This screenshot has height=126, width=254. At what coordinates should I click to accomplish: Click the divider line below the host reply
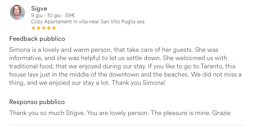click(x=126, y=125)
